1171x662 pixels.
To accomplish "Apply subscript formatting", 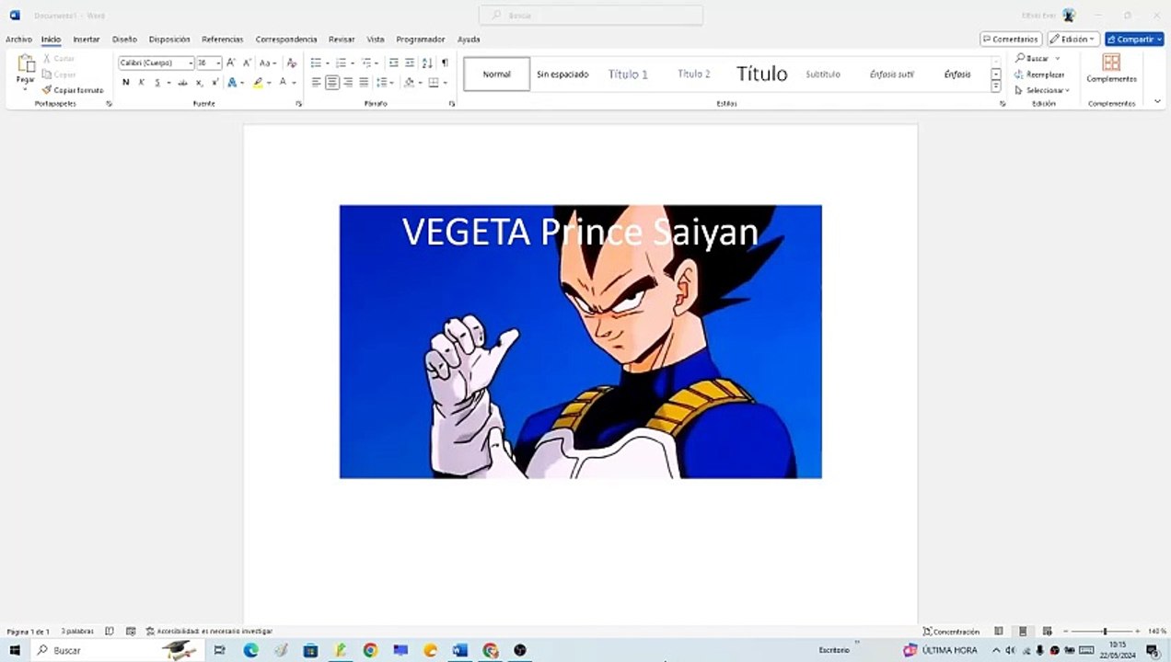I will [199, 83].
